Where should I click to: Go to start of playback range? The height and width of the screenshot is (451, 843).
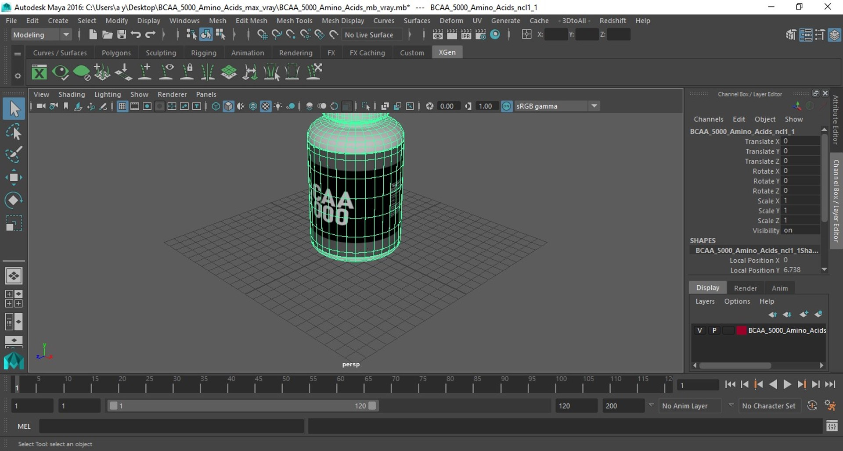pyautogui.click(x=730, y=384)
